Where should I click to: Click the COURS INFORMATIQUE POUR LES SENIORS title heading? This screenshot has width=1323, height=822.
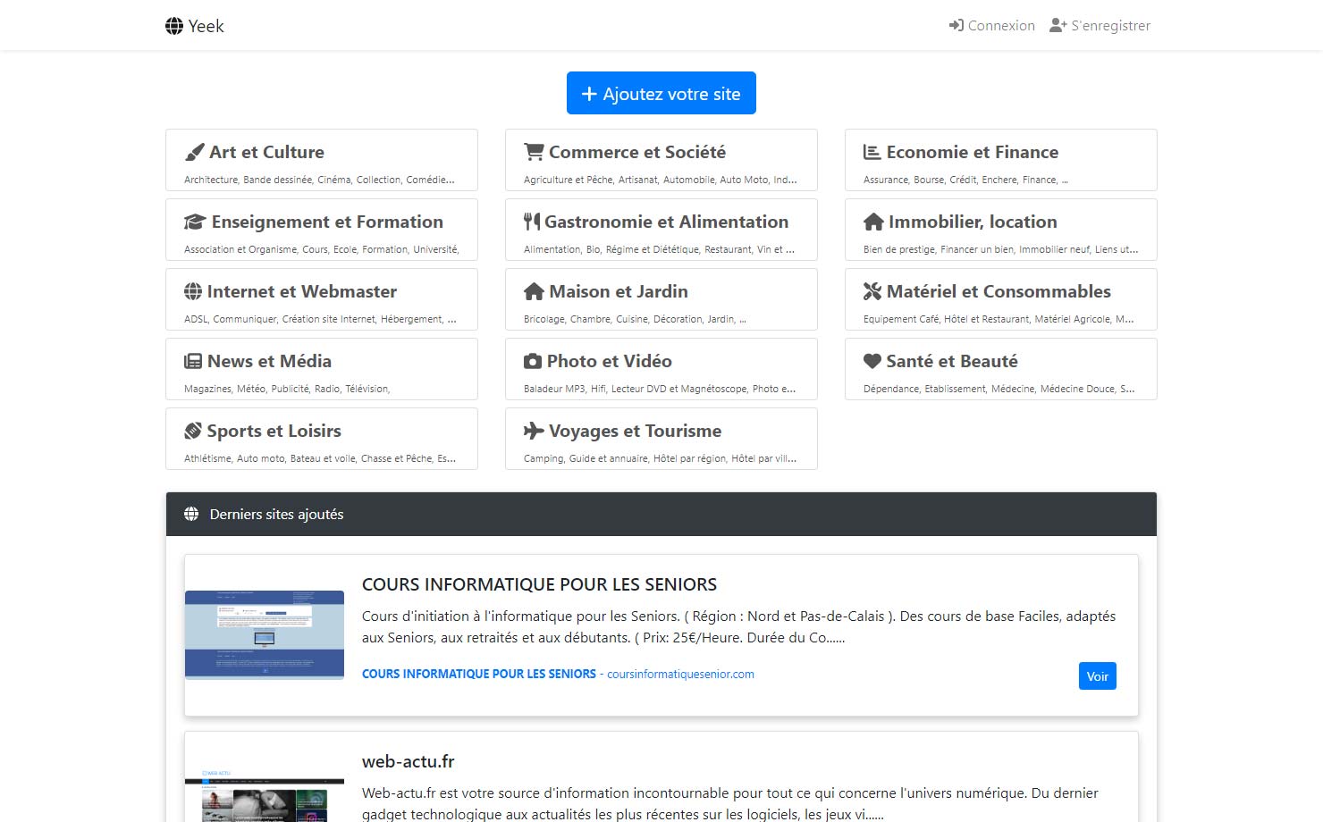[x=539, y=585]
